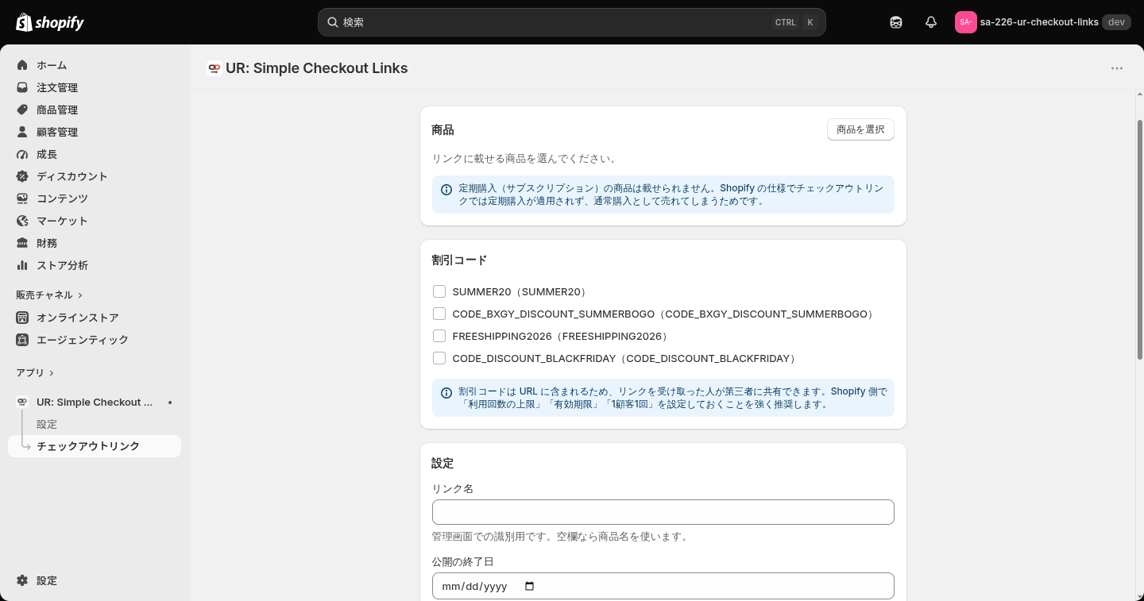Click the info icon in the 割引コード notice
The width and height of the screenshot is (1144, 601).
click(446, 393)
